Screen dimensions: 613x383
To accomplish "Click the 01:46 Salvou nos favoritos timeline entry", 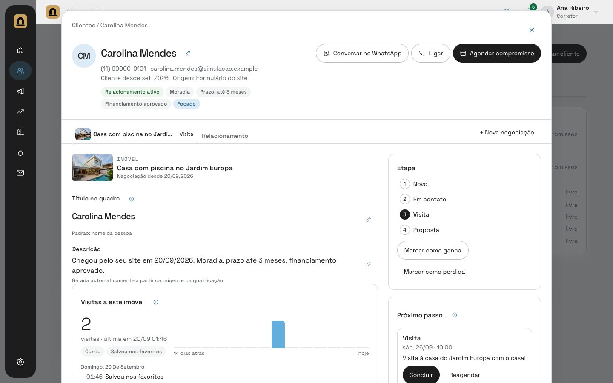I will coord(125,377).
